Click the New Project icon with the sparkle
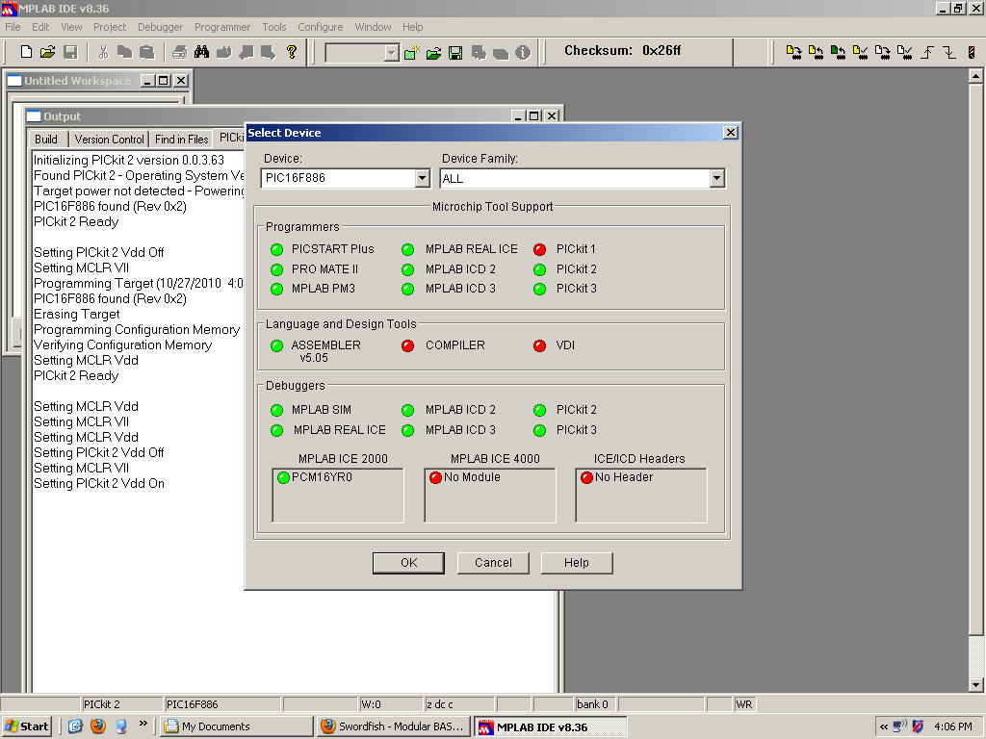The width and height of the screenshot is (986, 739). [x=411, y=53]
